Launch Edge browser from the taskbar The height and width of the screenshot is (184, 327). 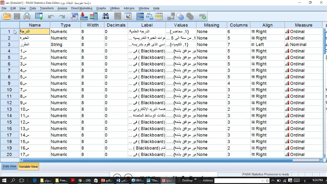(x=35, y=180)
